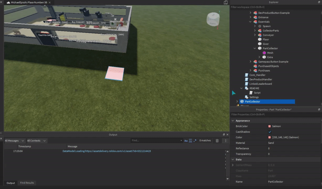Expand the CenterOfMass property

tap(233, 165)
